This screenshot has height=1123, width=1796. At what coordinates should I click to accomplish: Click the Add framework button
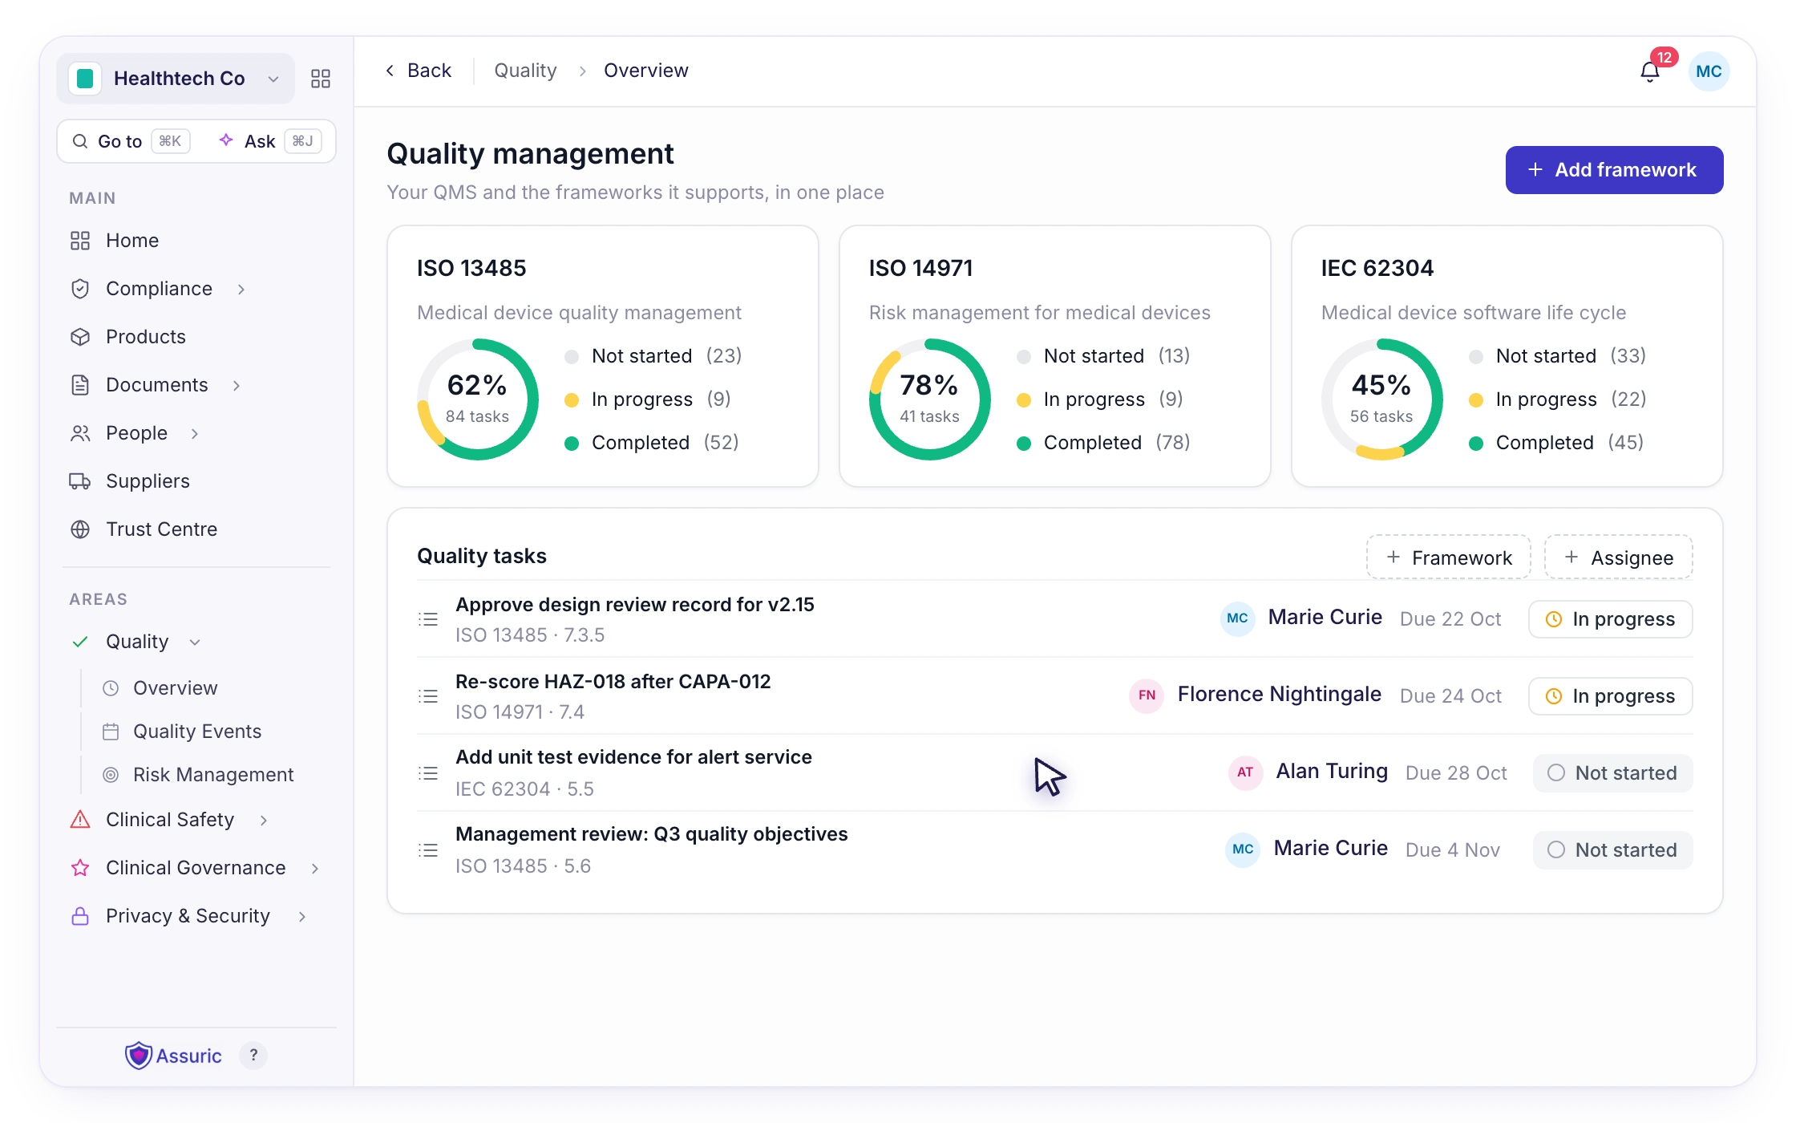tap(1614, 170)
